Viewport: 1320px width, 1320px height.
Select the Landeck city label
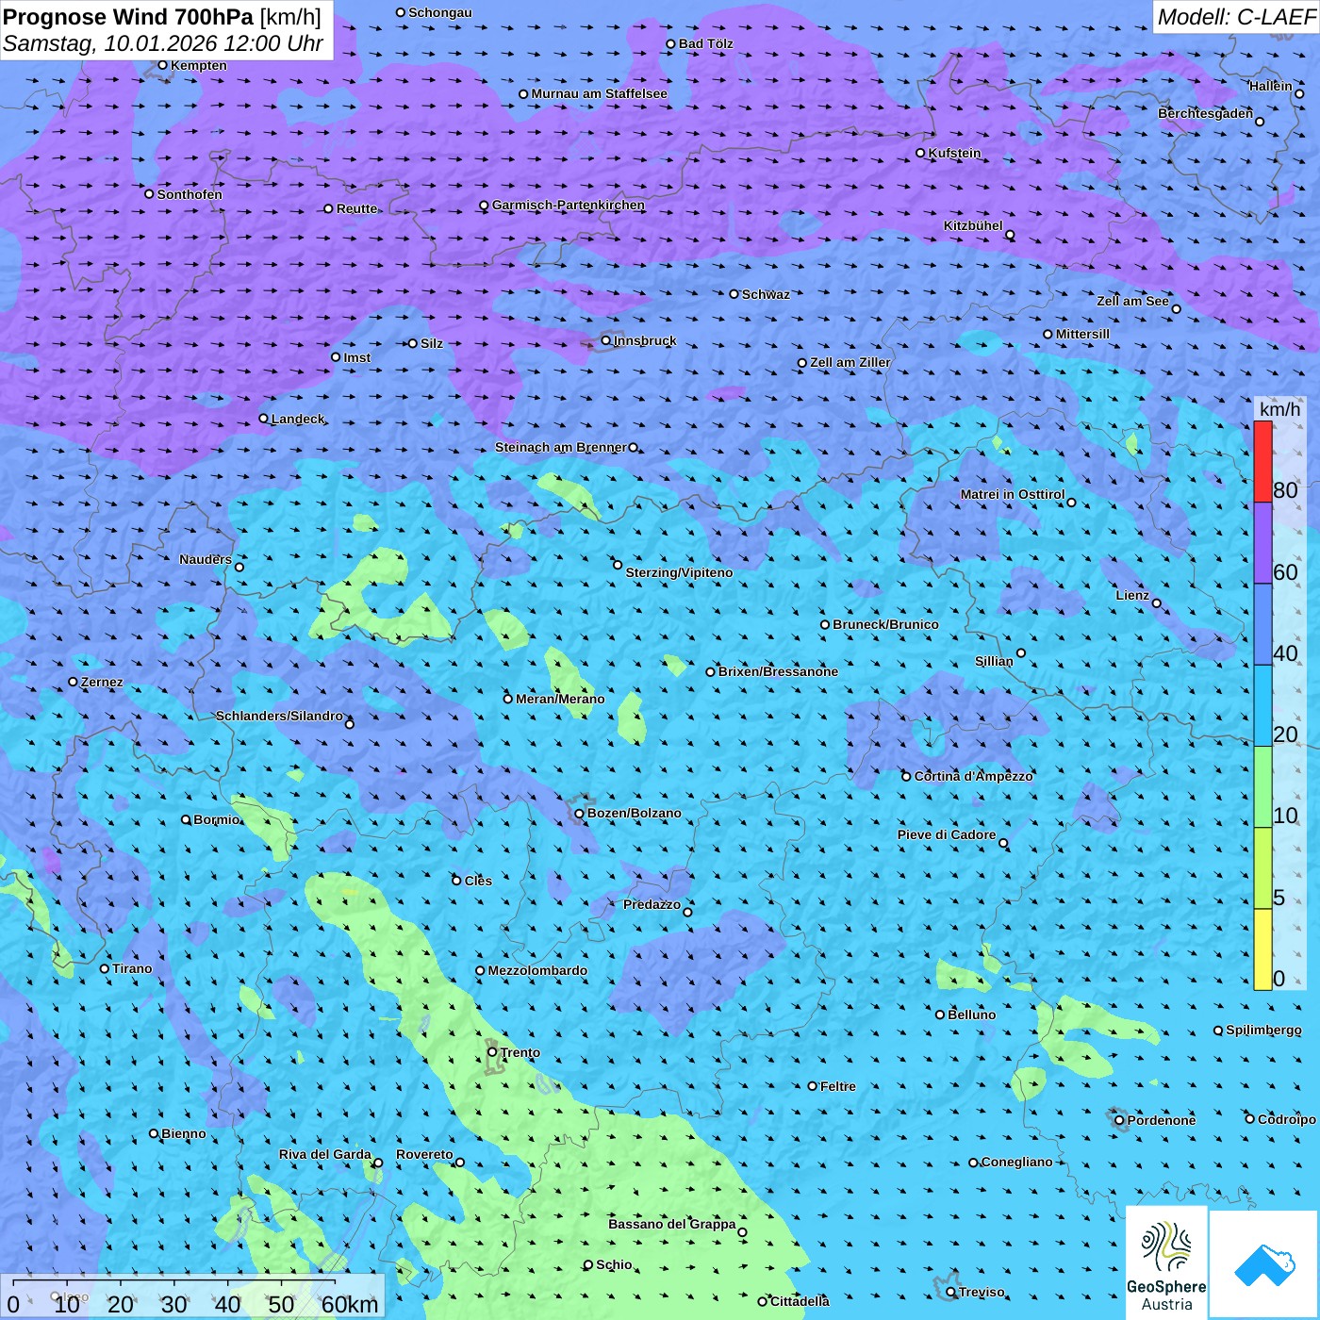pos(298,419)
